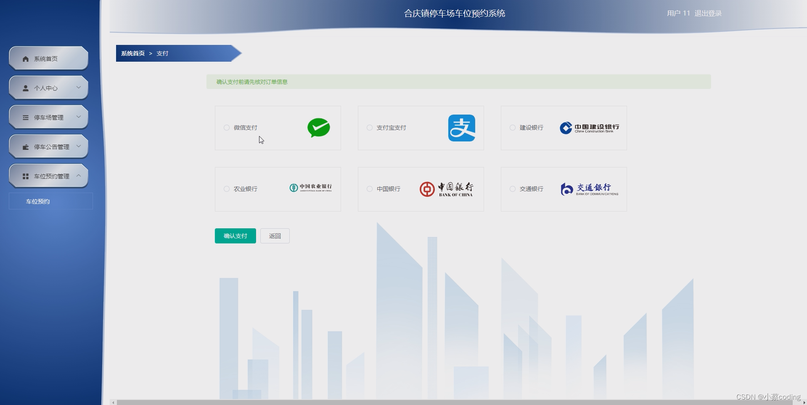Click the 合庆镇停车场车位预约系统 title
This screenshot has width=807, height=405.
coord(455,13)
